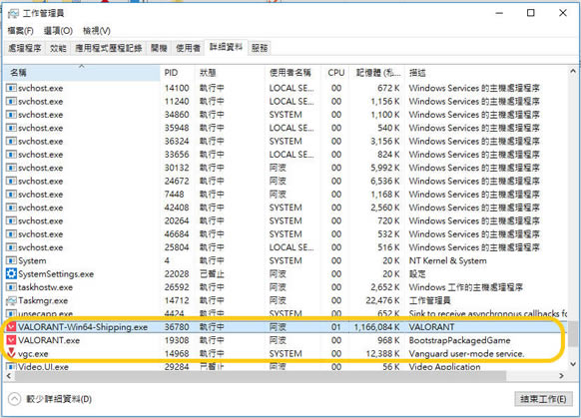The width and height of the screenshot is (581, 418).
Task: Open the 檔案(F) menu
Action: point(20,31)
